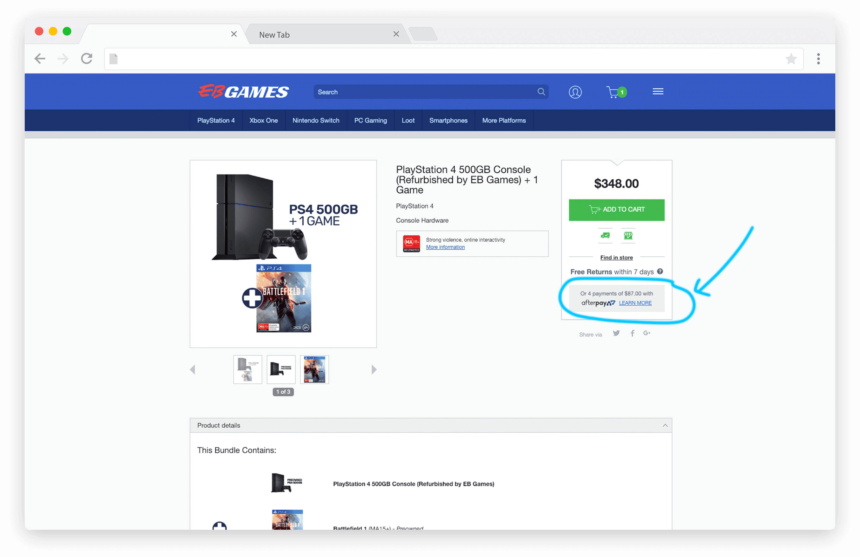Collapse the Product details section
Viewport: 860px width, 557px height.
click(x=665, y=426)
